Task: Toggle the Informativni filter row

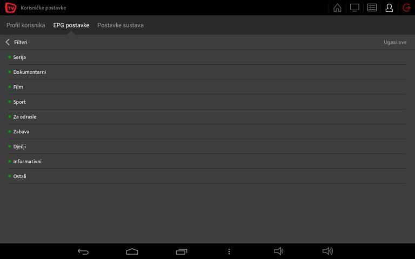Action: 207,161
